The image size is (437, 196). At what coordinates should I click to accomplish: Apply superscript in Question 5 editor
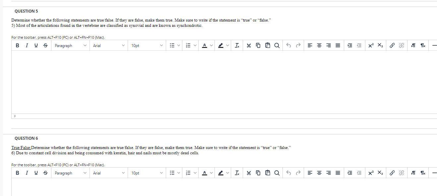[371, 46]
